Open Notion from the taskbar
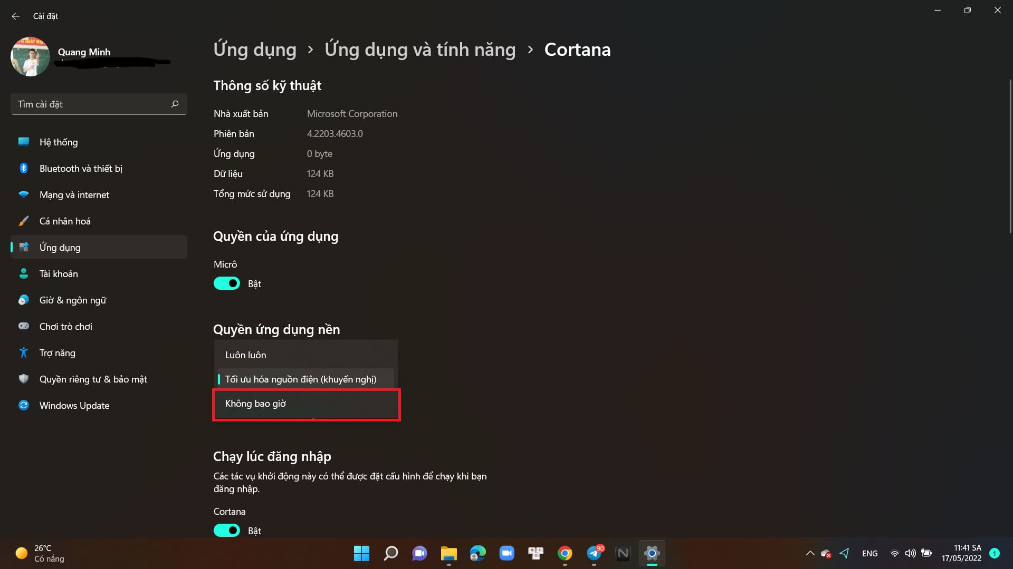The height and width of the screenshot is (569, 1013). coord(623,553)
